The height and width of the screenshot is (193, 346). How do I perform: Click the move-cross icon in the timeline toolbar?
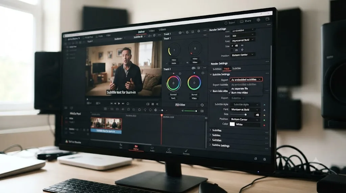click(155, 110)
